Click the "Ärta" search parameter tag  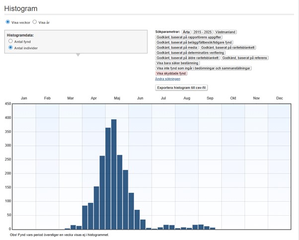186,32
